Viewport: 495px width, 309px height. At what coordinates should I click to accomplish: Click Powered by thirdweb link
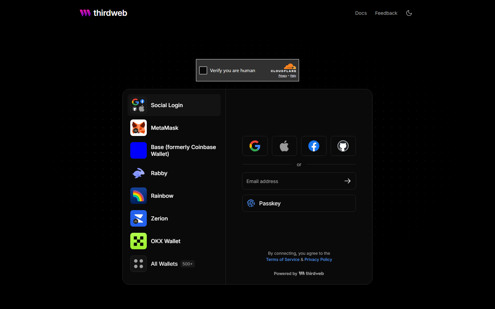coord(299,274)
